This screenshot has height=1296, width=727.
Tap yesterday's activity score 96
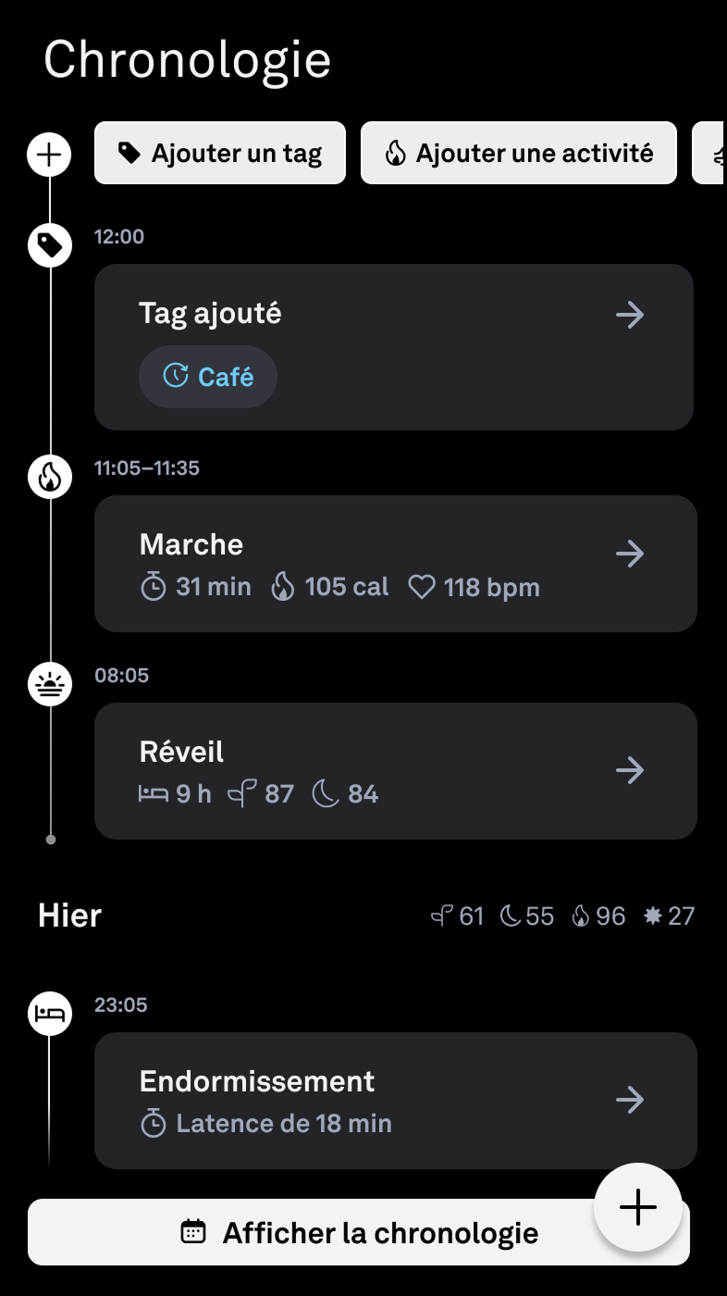point(598,916)
